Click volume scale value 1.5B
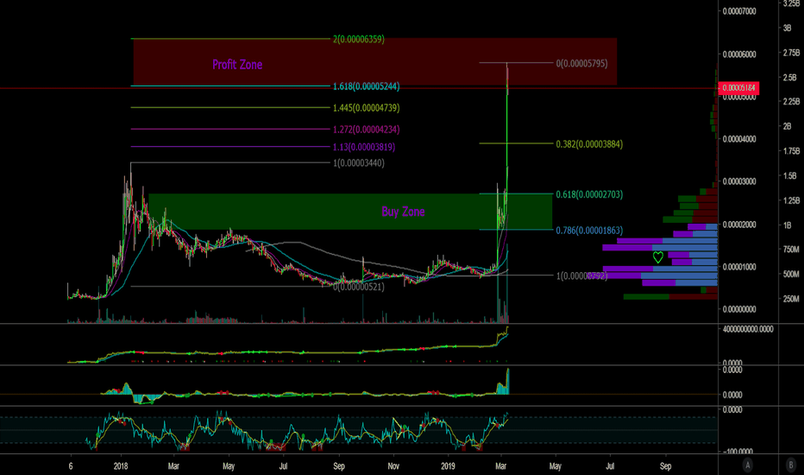The width and height of the screenshot is (804, 475). pos(789,175)
